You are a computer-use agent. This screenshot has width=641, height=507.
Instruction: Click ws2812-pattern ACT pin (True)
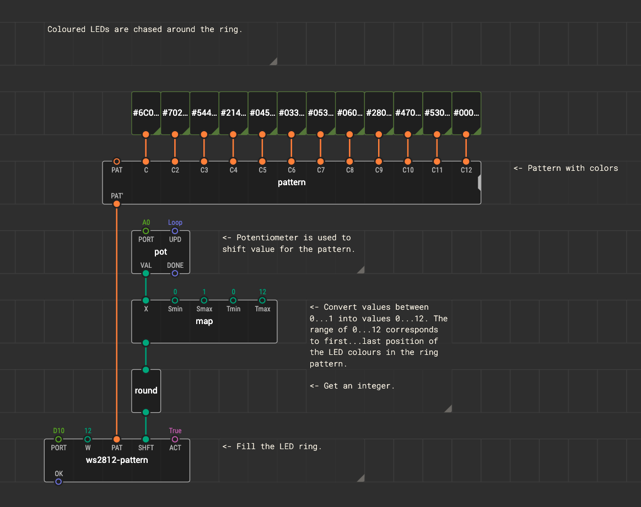click(175, 440)
